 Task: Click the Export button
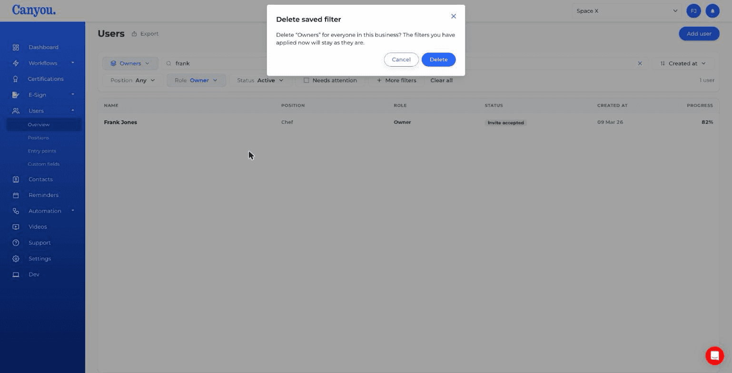tap(145, 34)
